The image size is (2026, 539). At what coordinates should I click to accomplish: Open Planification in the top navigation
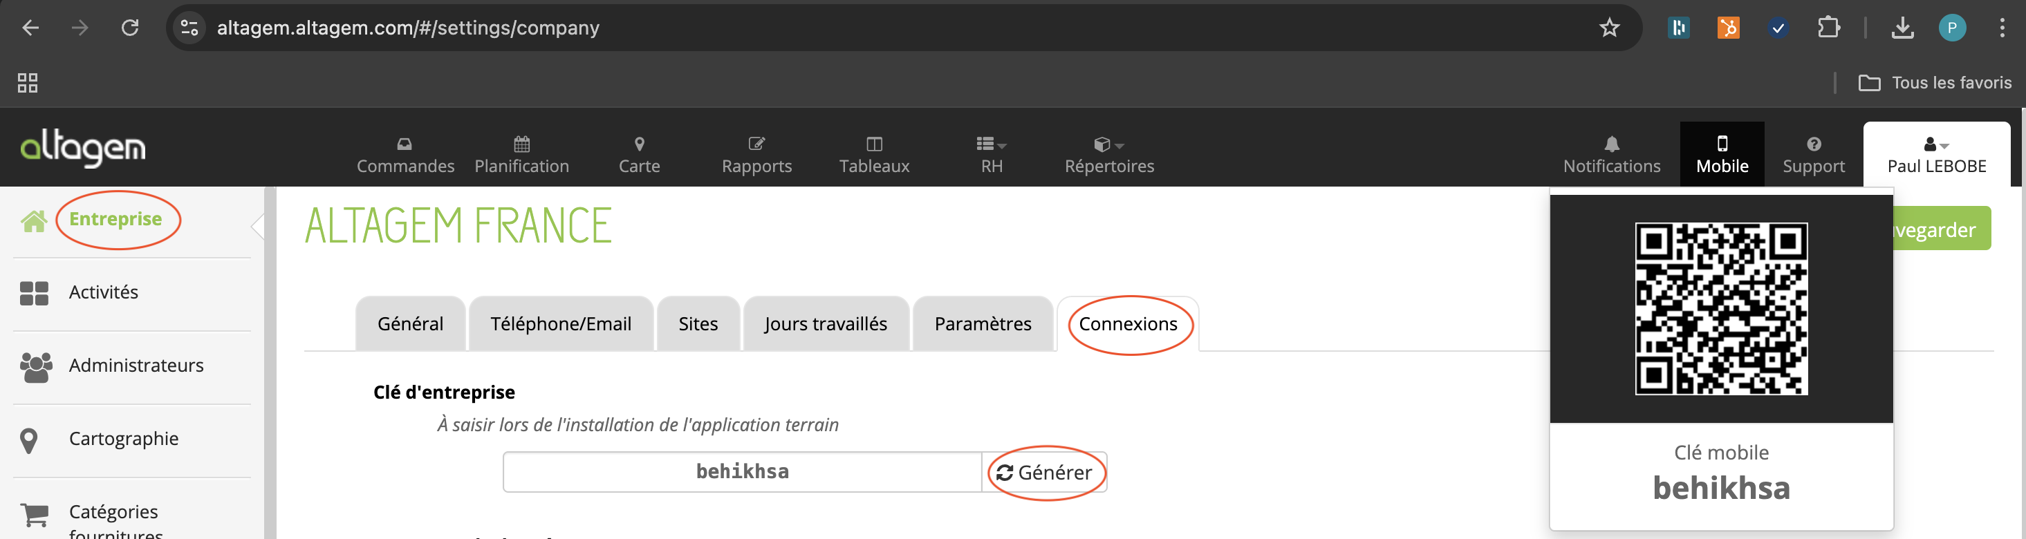coord(521,155)
